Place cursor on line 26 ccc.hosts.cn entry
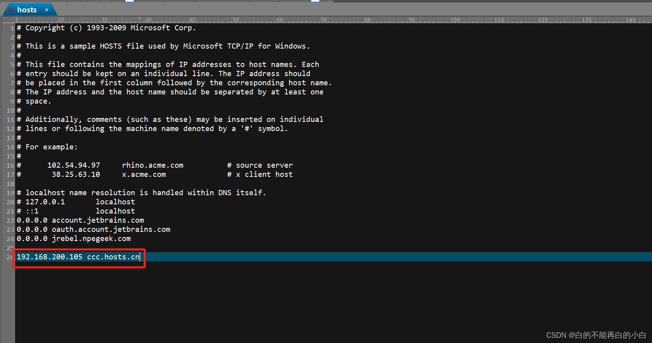 [x=78, y=257]
